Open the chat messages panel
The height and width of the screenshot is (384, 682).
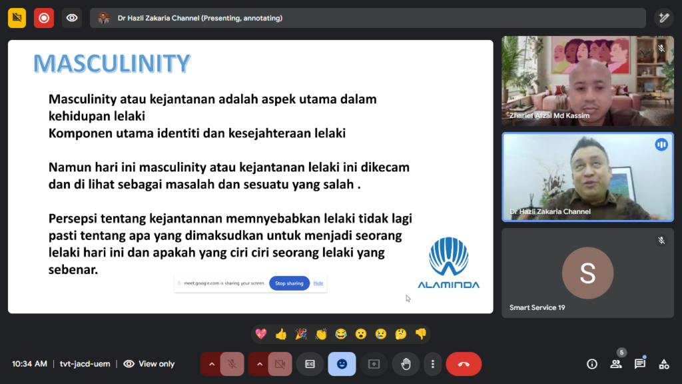(640, 364)
